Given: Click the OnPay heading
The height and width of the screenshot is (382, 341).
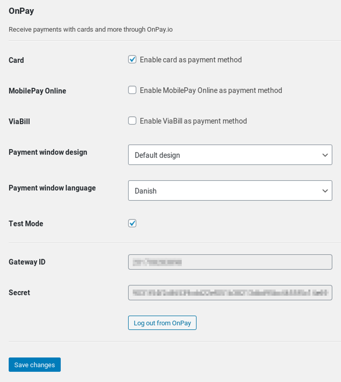Looking at the screenshot, I should pos(21,10).
